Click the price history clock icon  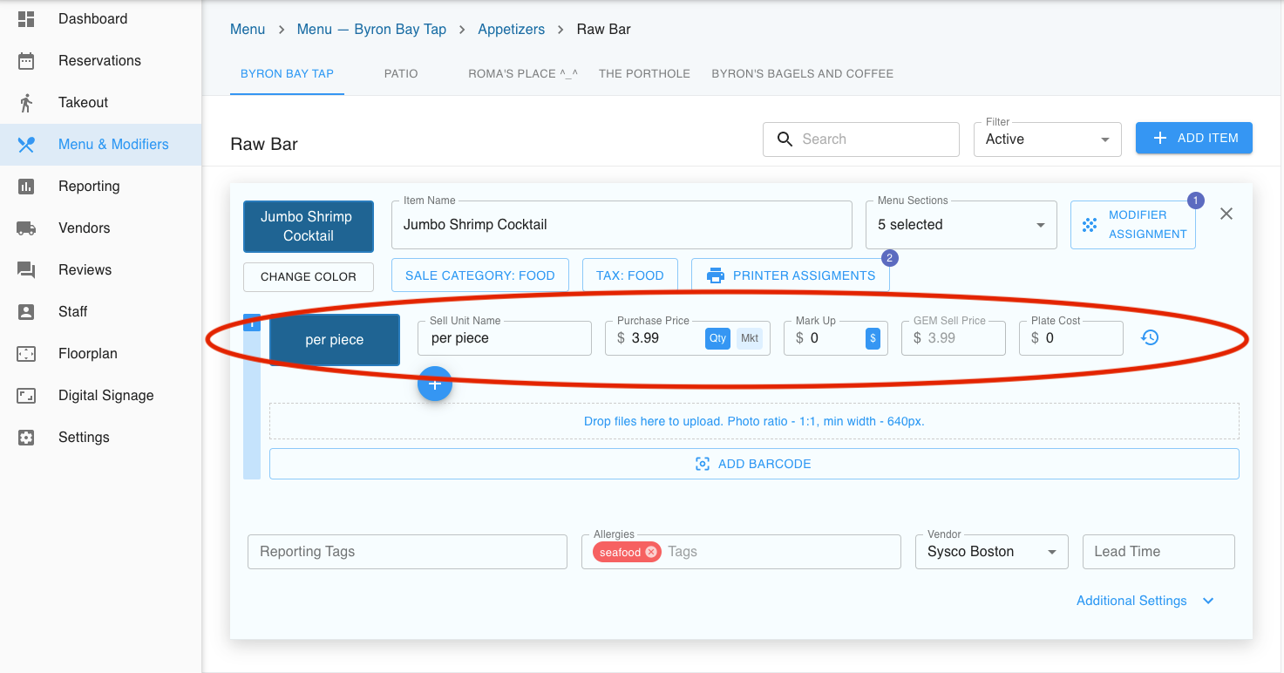coord(1150,337)
